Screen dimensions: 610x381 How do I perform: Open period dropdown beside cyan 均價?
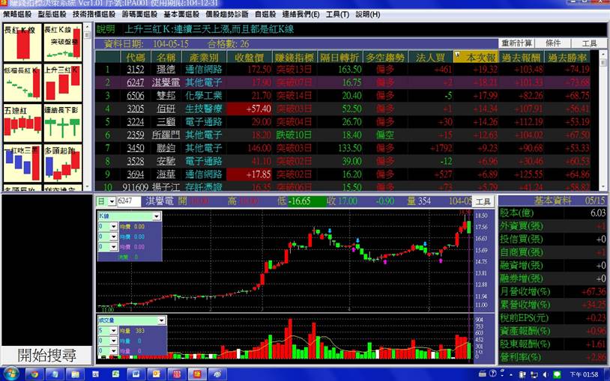(x=114, y=237)
